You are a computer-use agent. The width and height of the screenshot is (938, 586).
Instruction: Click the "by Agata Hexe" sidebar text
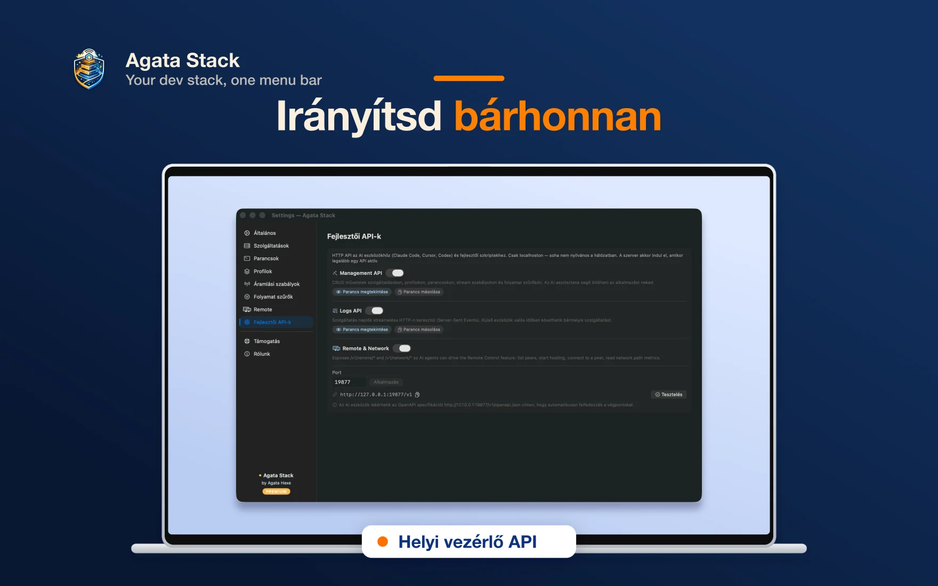pos(276,483)
